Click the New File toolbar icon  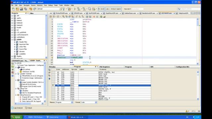tap(13, 9)
